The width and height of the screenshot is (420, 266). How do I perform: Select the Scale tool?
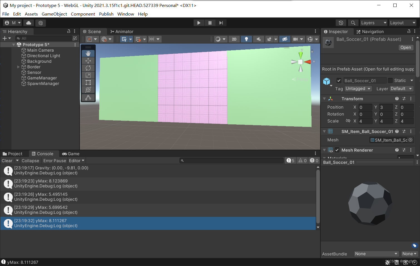88,75
